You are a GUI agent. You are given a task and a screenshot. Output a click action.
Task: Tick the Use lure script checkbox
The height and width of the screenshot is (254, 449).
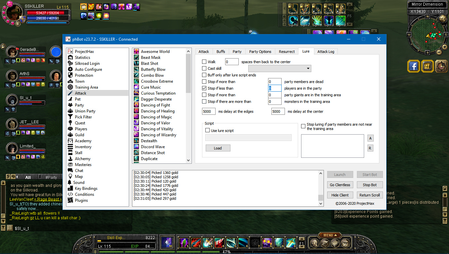pyautogui.click(x=208, y=131)
